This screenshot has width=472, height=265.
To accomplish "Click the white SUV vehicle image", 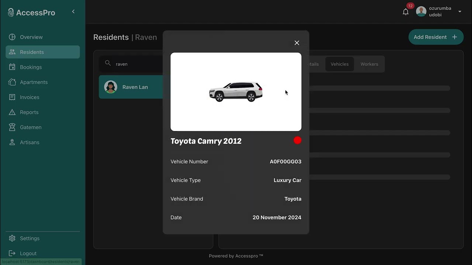I will [x=236, y=92].
